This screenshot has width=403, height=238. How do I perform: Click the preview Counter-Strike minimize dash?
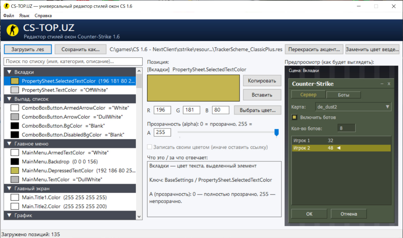(382, 84)
